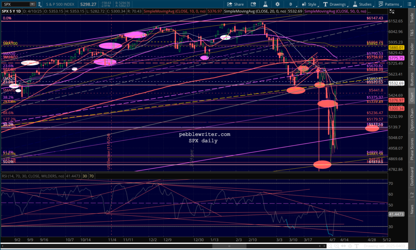Open chart settings gear icon
416x250 pixels.
(277, 4)
